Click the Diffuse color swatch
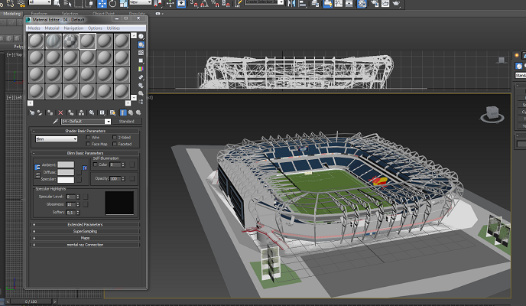The width and height of the screenshot is (526, 306). tap(66, 172)
